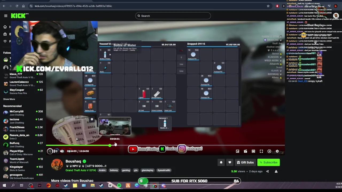Open Task View on the taskbar
The height and width of the screenshot is (192, 342).
click(22, 186)
